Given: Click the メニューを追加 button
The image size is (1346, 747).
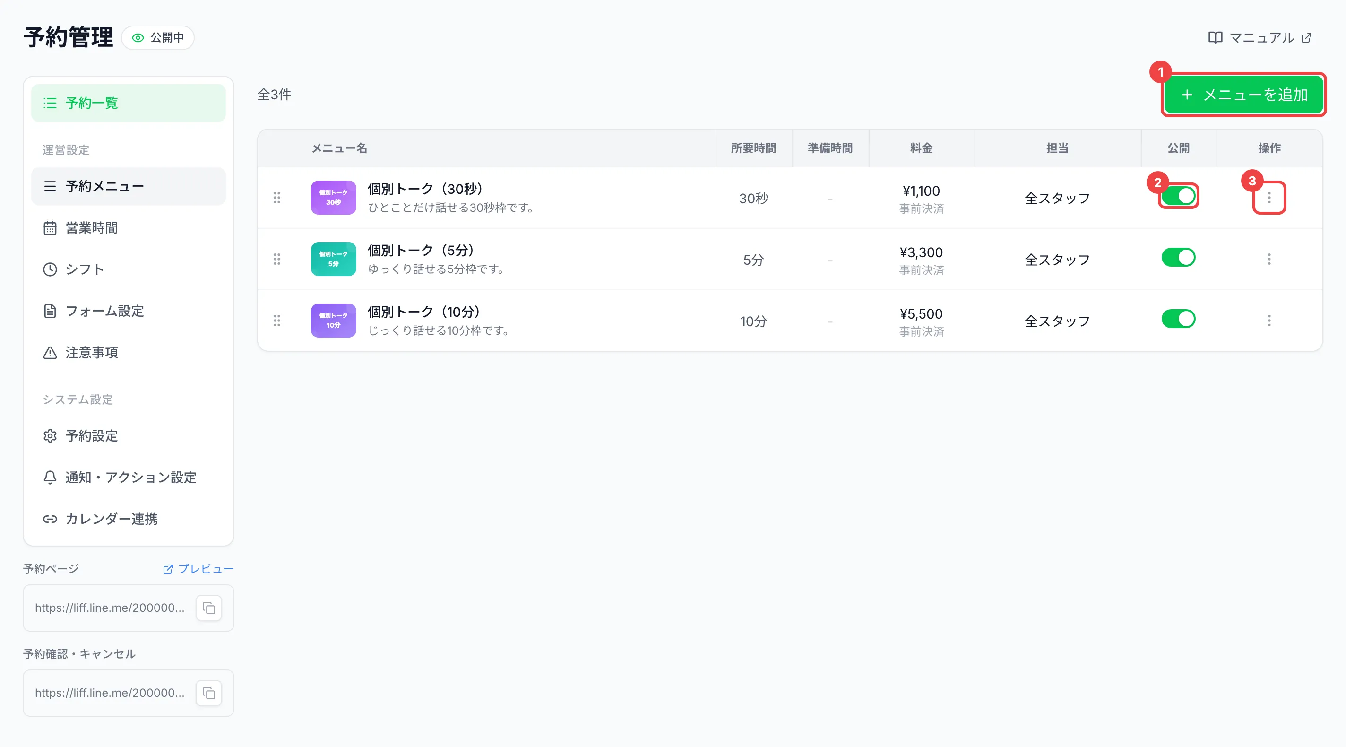Looking at the screenshot, I should coord(1244,95).
